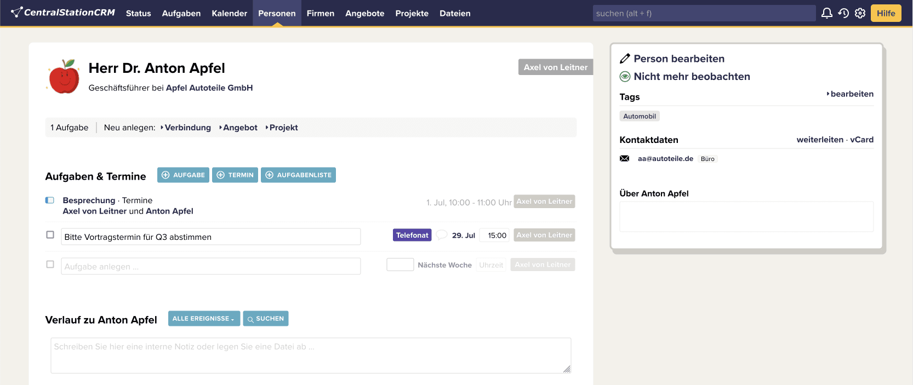913x385 pixels.
Task: Open the Nächste Woche due date selector
Action: (444, 265)
